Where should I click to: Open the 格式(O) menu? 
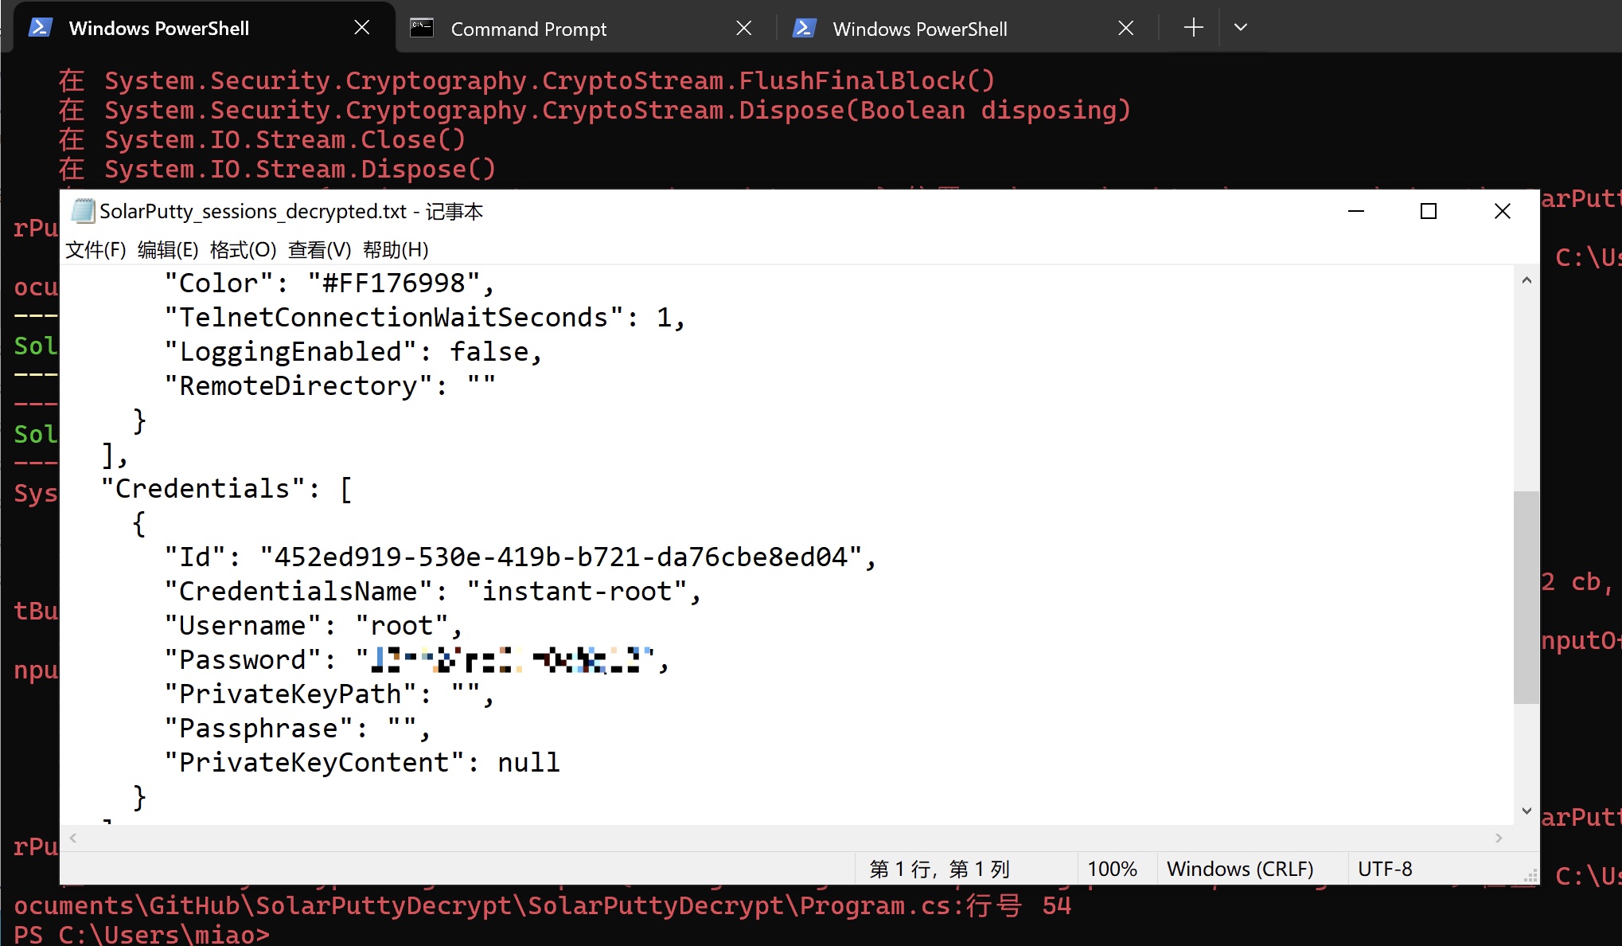coord(243,250)
